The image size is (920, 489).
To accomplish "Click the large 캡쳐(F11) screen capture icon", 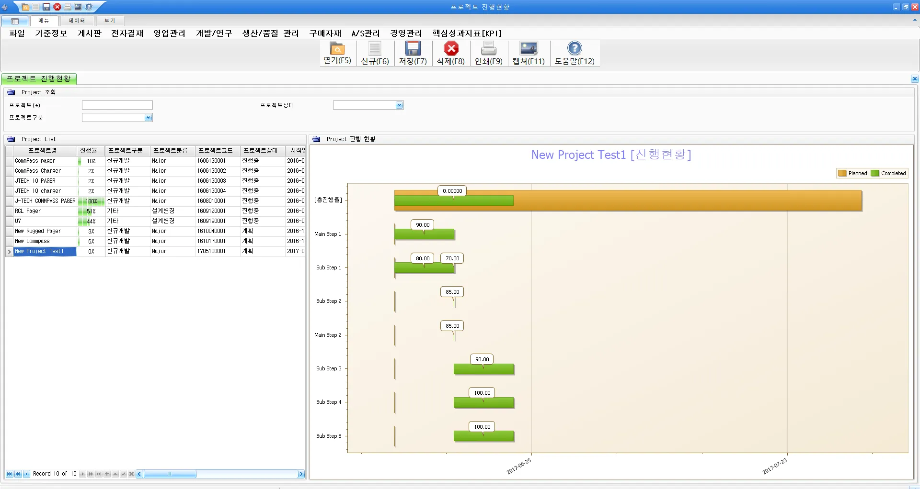I will 529,49.
